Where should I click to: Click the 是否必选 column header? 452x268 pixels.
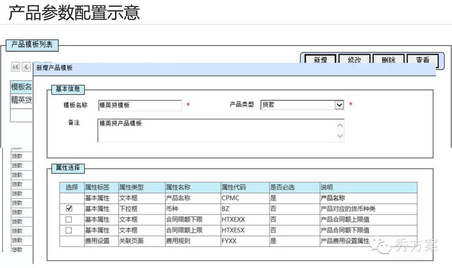tap(282, 187)
